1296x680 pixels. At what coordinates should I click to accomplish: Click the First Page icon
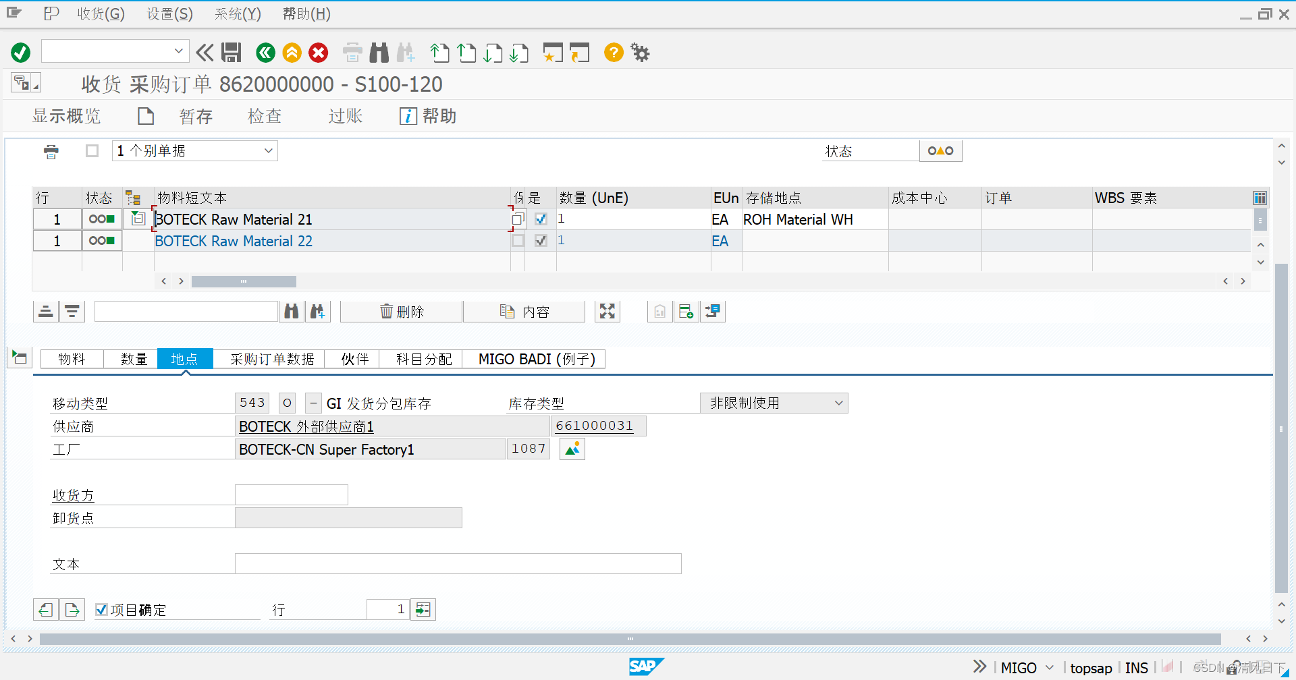click(440, 52)
